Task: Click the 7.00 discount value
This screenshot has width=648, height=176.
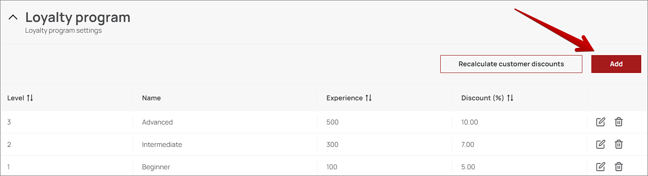Action: tap(468, 145)
